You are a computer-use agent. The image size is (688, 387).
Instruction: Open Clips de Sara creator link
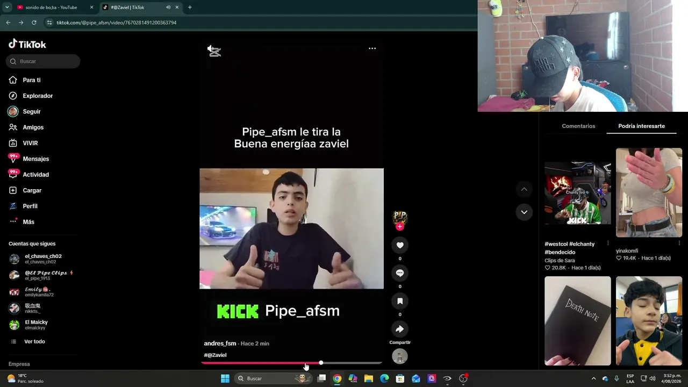pos(560,261)
